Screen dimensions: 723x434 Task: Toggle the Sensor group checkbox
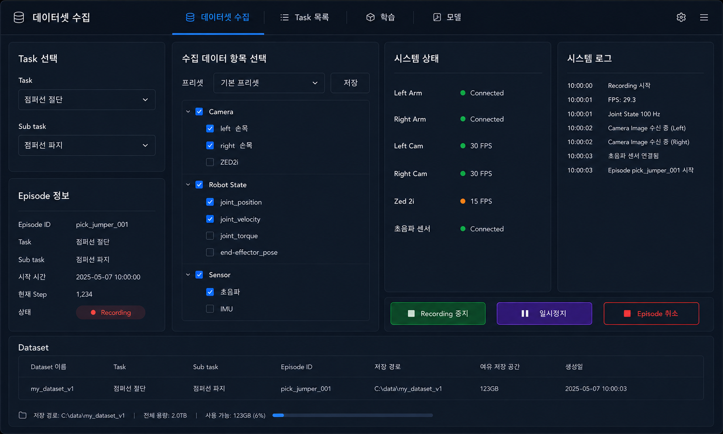(199, 275)
